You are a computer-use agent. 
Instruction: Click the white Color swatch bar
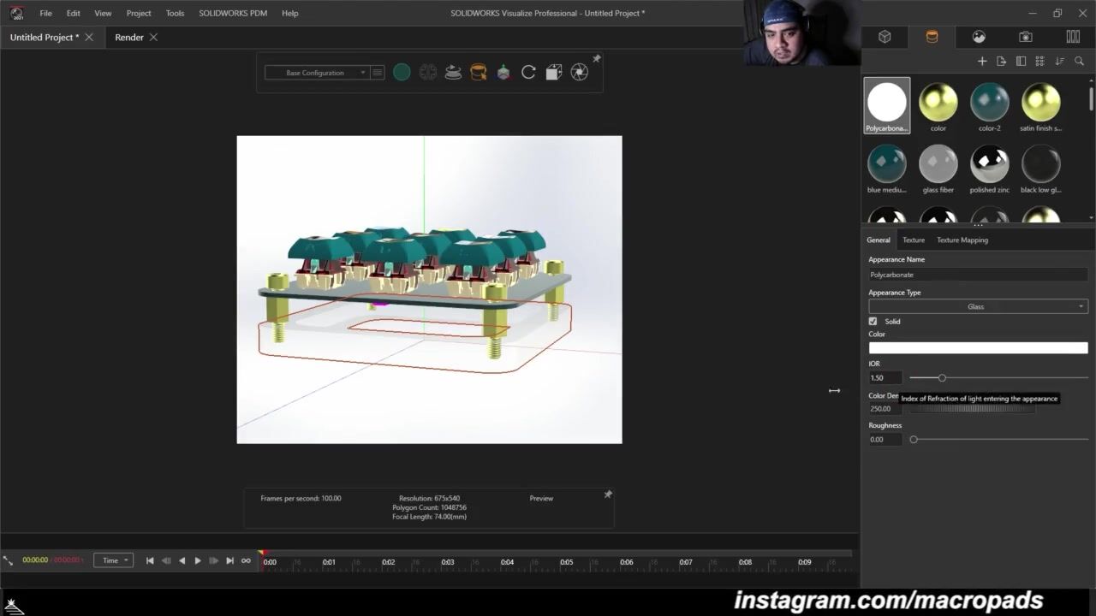[x=978, y=348]
